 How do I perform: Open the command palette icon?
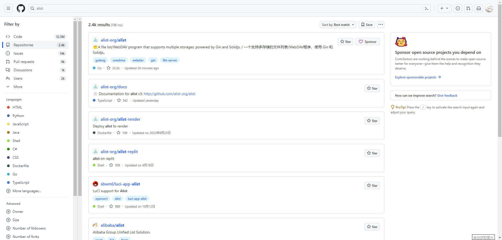(x=427, y=8)
